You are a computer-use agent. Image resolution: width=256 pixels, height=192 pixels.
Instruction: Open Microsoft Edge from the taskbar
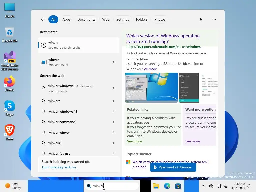[167, 186]
